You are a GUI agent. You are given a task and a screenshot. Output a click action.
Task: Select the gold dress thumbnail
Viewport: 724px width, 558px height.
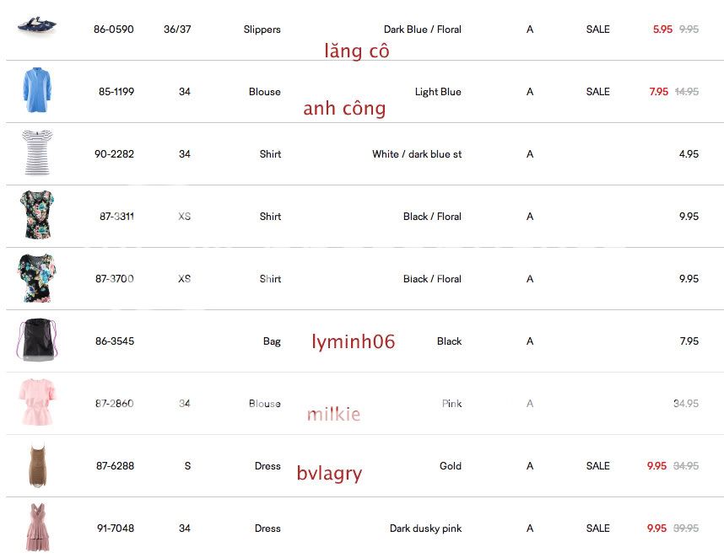coord(37,465)
